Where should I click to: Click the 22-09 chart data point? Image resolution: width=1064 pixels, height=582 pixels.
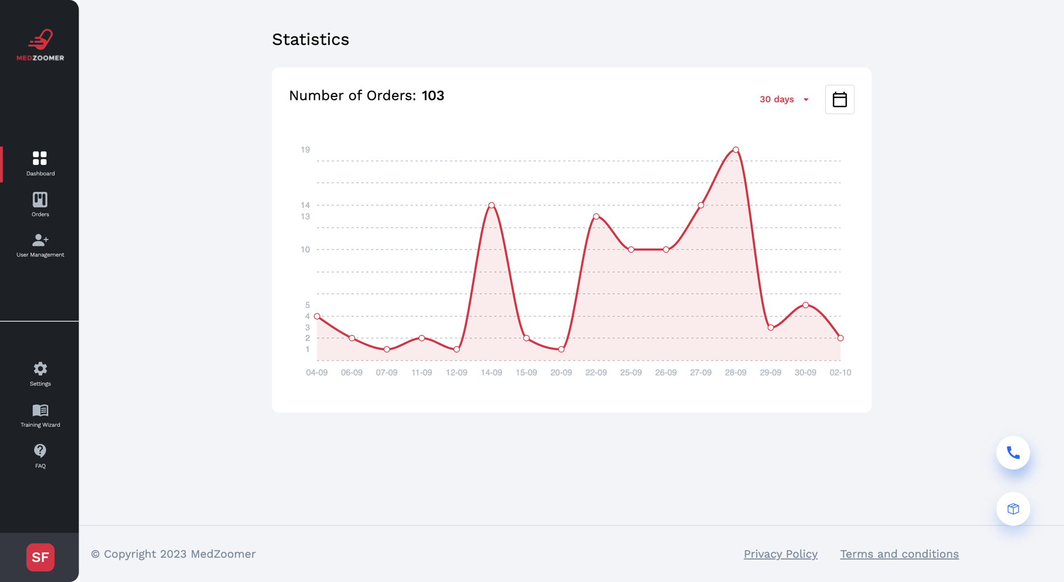tap(596, 216)
